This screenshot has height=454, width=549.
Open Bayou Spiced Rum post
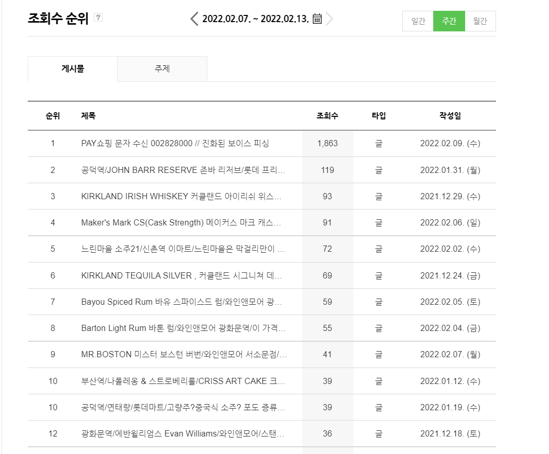pos(181,302)
